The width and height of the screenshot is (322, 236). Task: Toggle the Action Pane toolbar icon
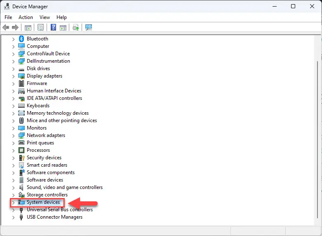(63, 28)
